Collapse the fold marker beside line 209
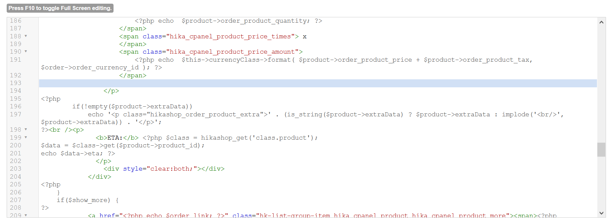This screenshot has height=222, width=613. point(26,215)
